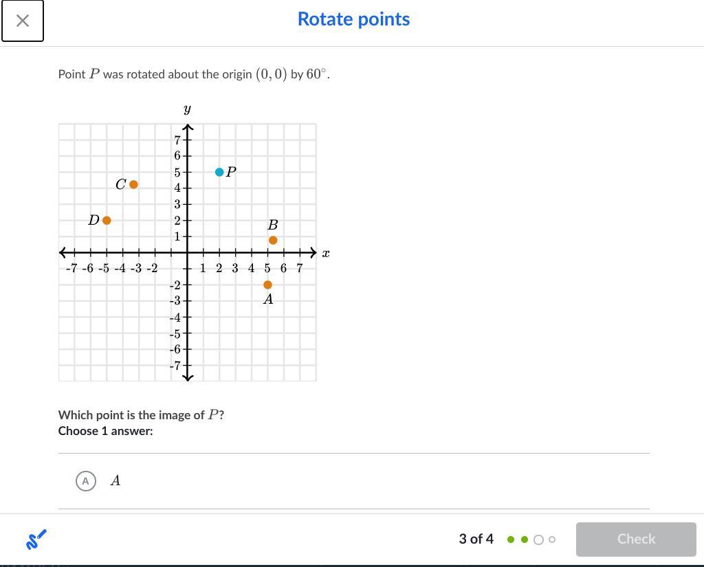
Task: Click the Choose 1 answer text
Action: [x=105, y=431]
